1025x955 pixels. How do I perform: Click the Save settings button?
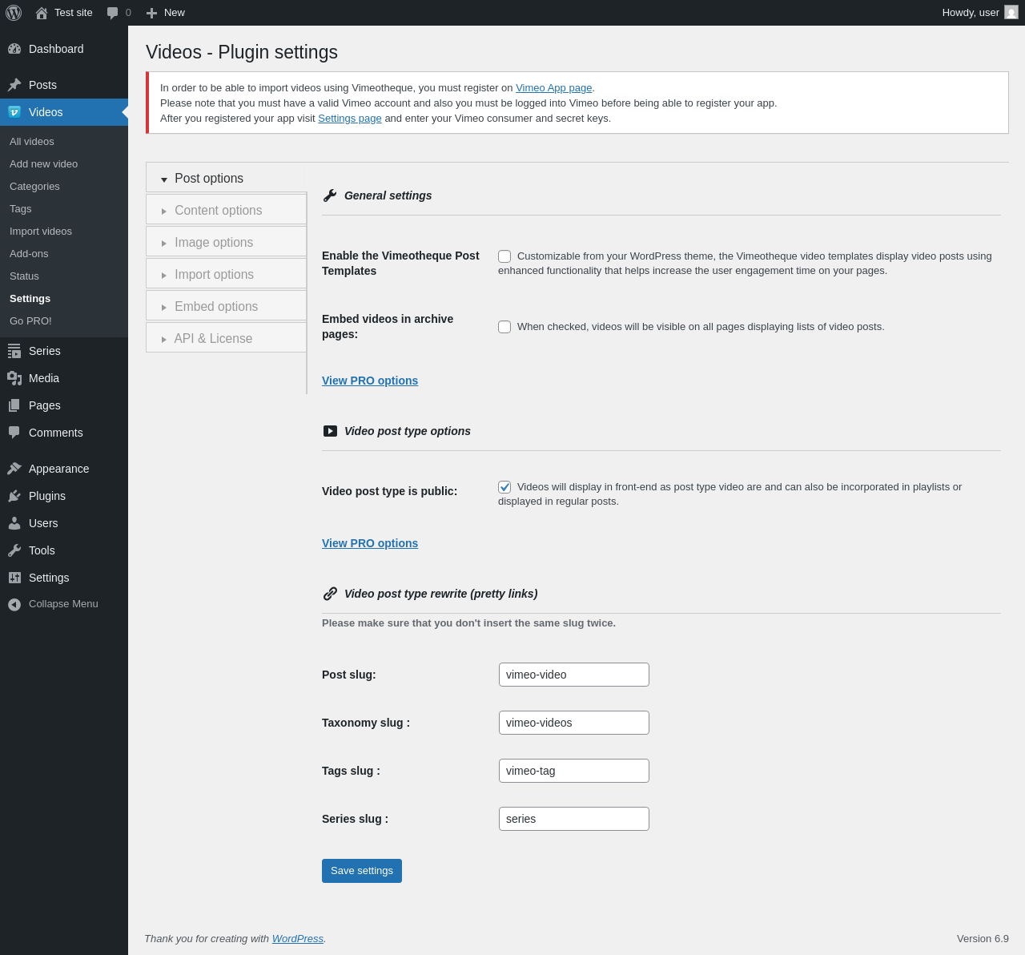click(362, 871)
